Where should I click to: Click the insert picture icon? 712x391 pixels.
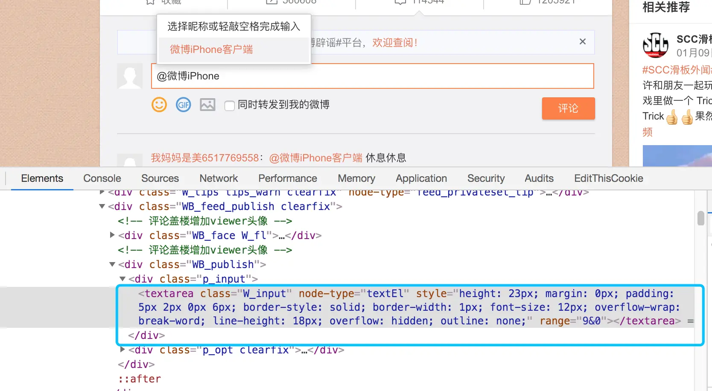(208, 105)
